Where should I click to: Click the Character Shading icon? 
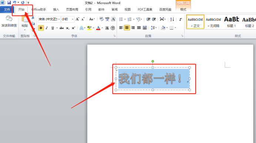tap(107, 28)
